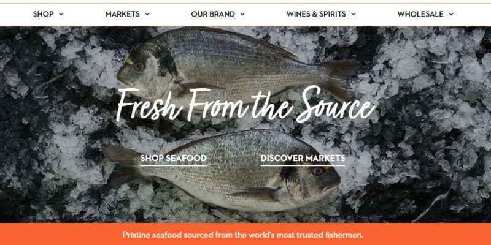Click the orange Pristine seafood banner text
Viewport: 491px width, 245px height.
point(242,235)
